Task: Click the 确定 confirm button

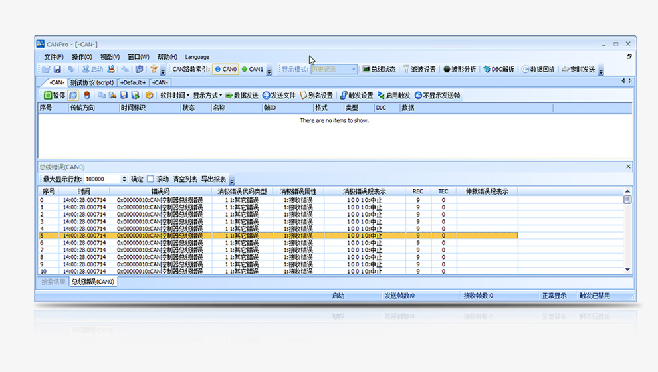Action: click(x=137, y=179)
